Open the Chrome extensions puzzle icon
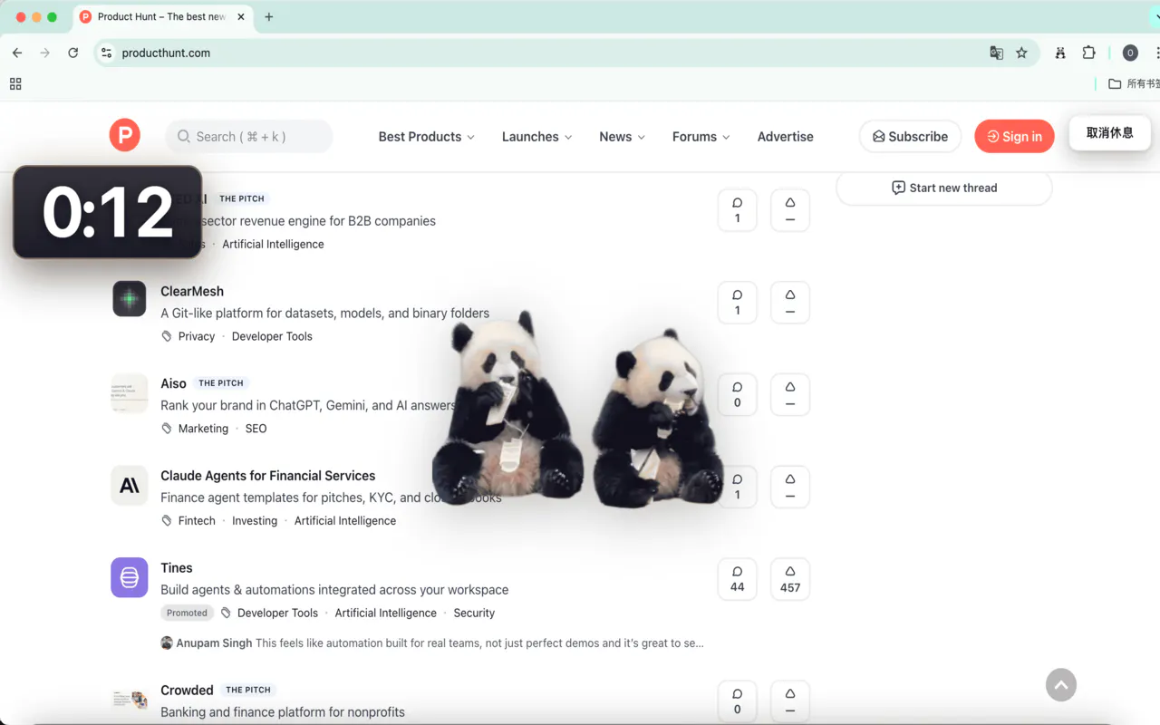Screen dimensions: 1160x725 point(1089,53)
